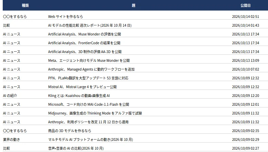
Task: Select '比較' type in AI モデルの性能比較 row
Action: (6, 25)
